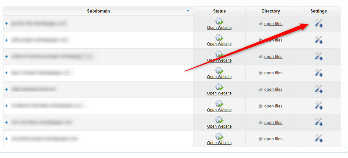This screenshot has height=158, width=348.
Task: Click the settings tools icon in the fifth row
Action: coord(318,89)
